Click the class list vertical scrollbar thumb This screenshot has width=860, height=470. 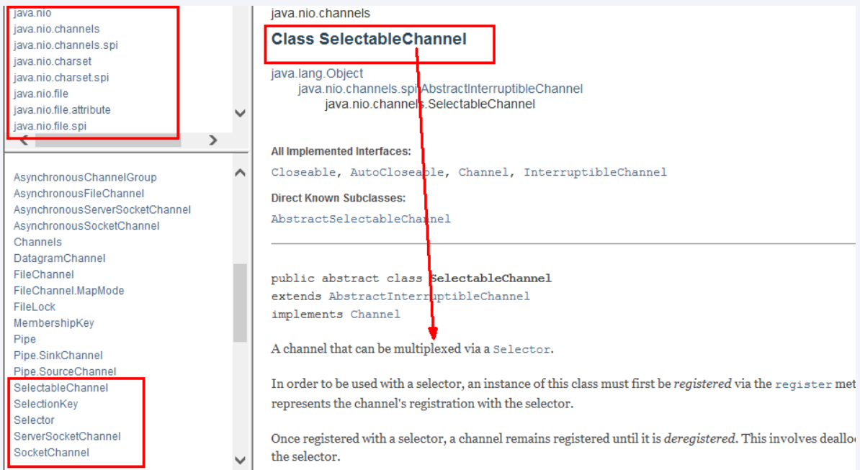[240, 302]
